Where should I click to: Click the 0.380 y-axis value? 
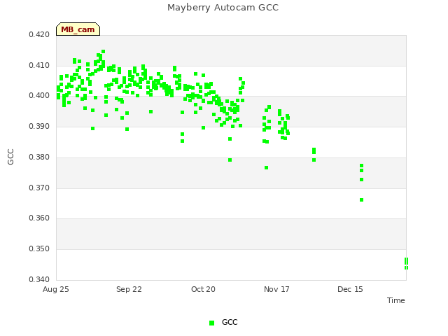click(39, 157)
